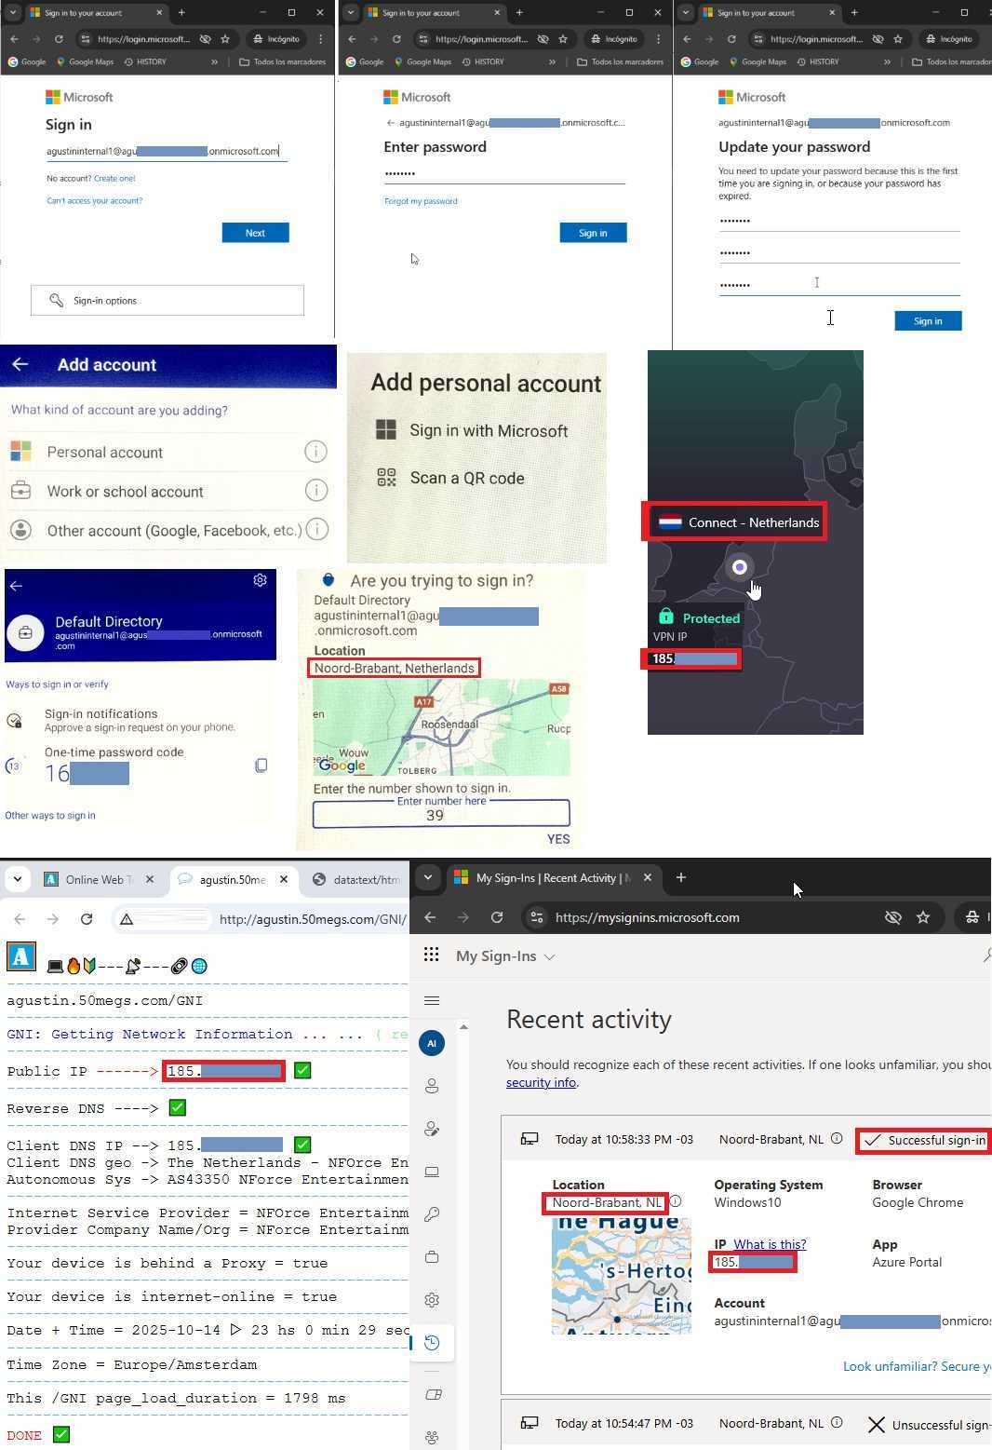Click the Enter number here field
The image size is (992, 1450).
coord(441,814)
